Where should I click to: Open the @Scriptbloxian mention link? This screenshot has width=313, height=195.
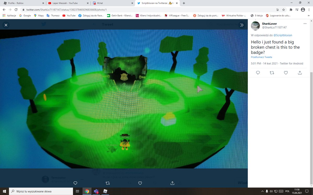pos(283,35)
